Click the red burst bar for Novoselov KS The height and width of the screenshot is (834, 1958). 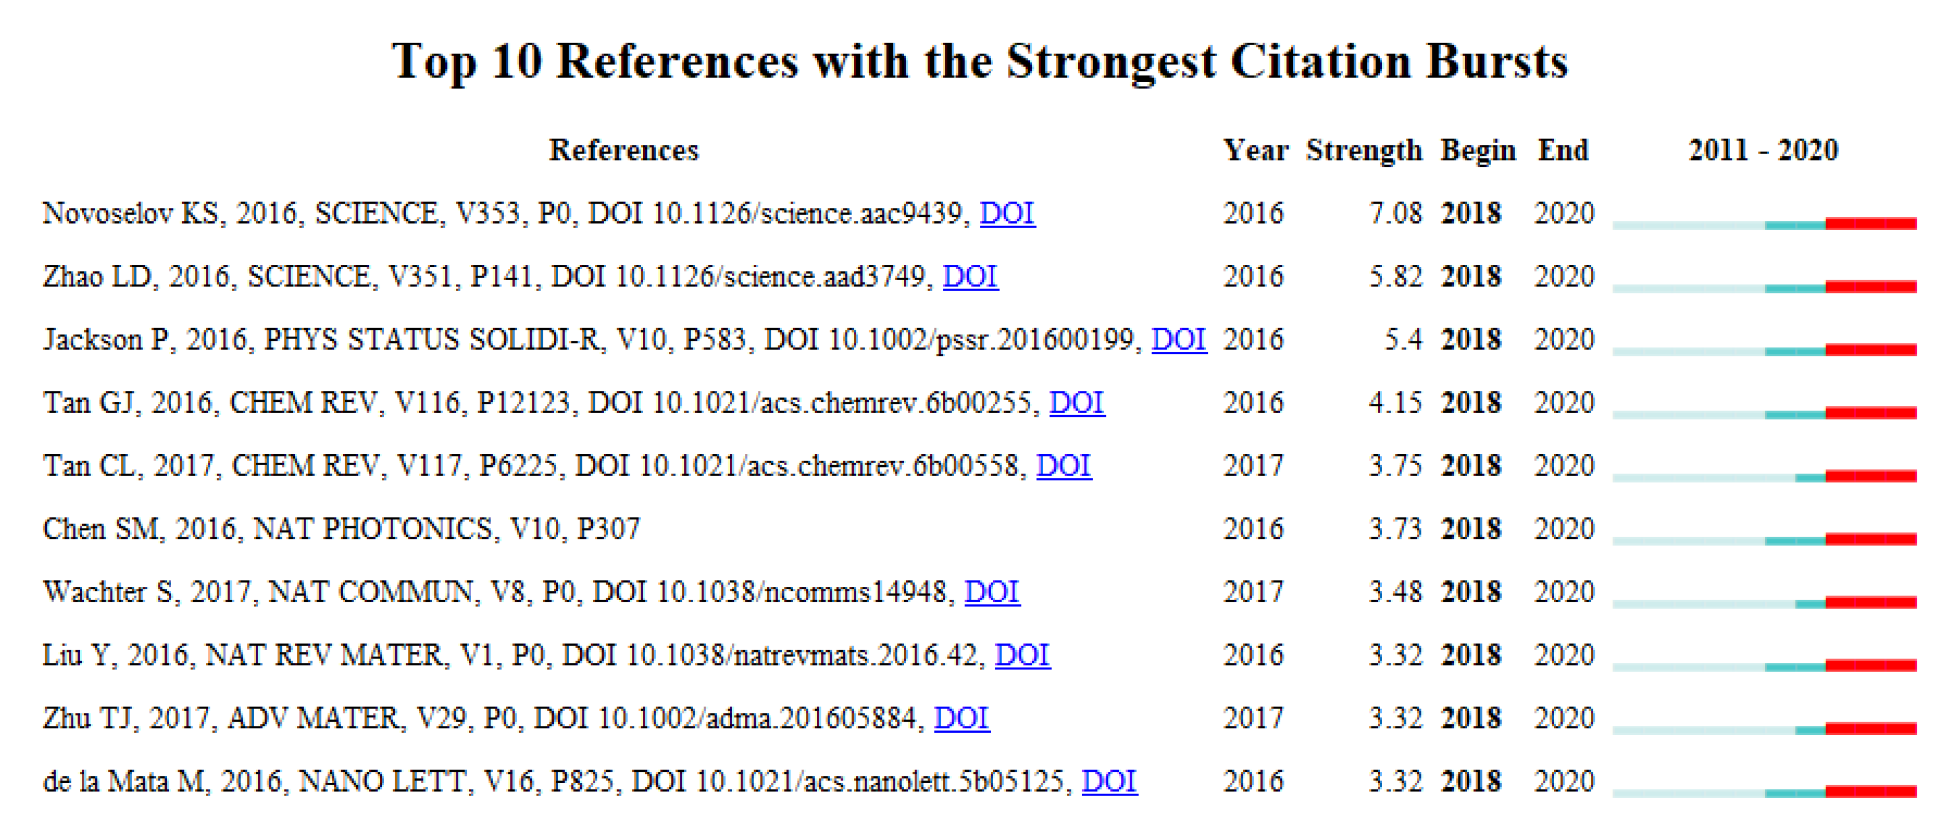[x=1870, y=224]
